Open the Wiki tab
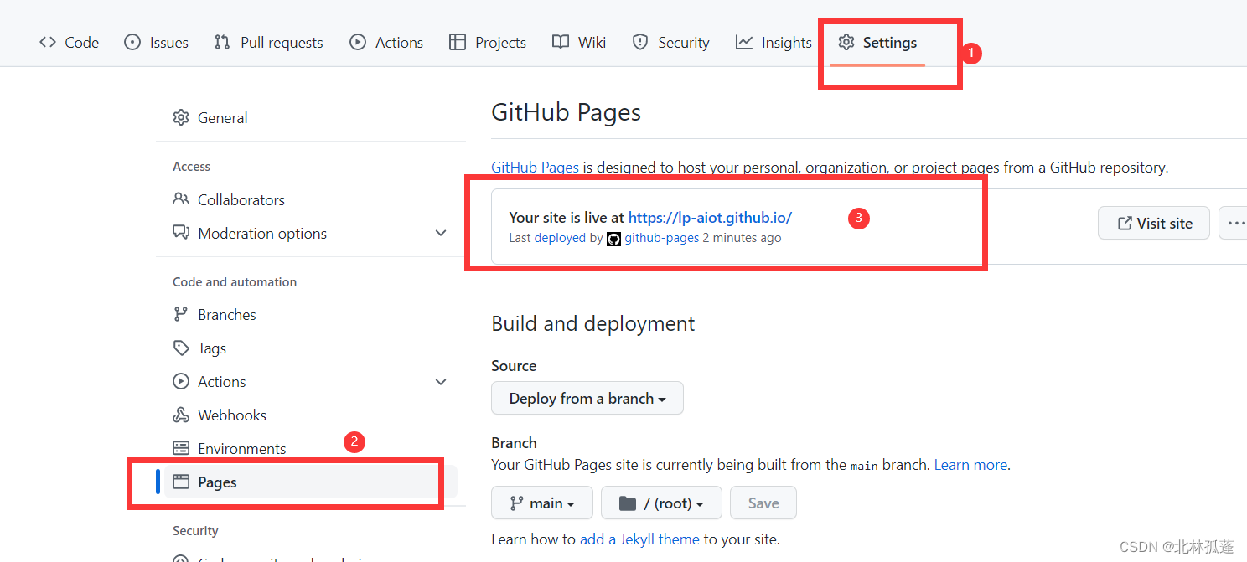1247x562 pixels. tap(579, 42)
